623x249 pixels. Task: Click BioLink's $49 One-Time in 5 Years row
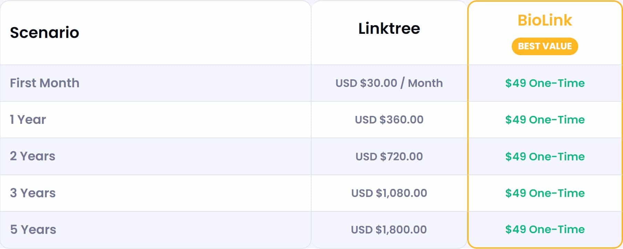tap(545, 229)
